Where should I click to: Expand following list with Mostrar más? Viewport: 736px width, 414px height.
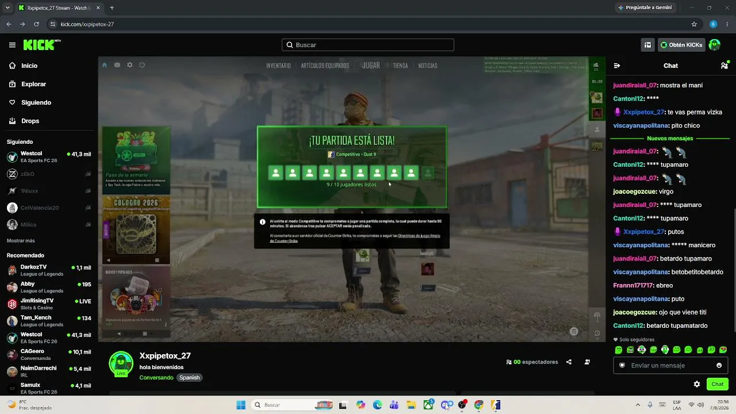(x=21, y=240)
